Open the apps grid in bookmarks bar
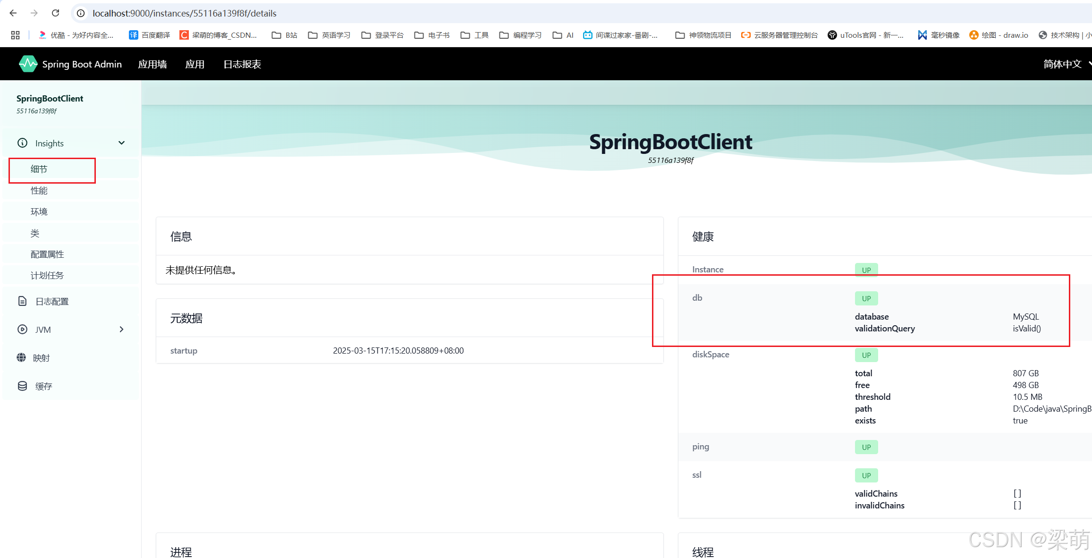Viewport: 1092px width, 558px height. tap(15, 35)
